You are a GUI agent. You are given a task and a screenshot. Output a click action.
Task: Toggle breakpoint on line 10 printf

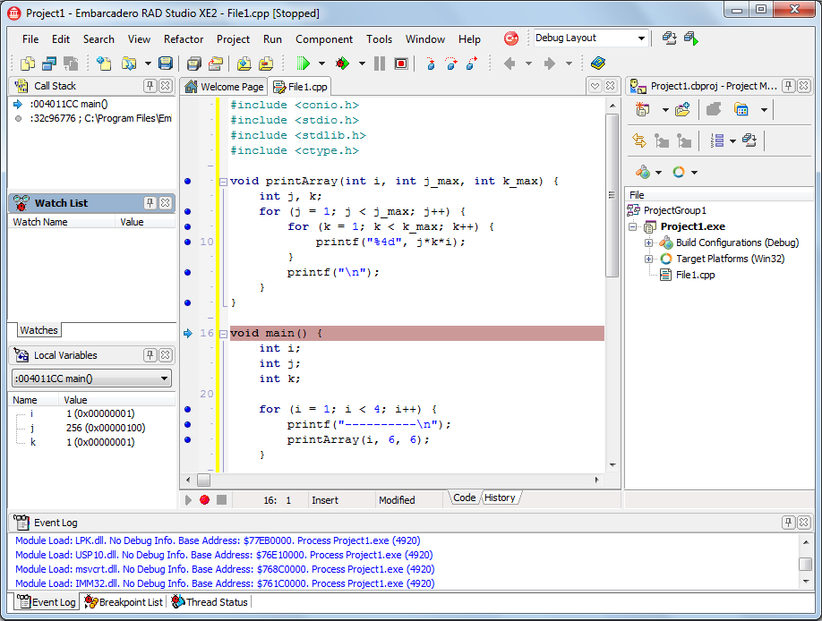tap(188, 242)
